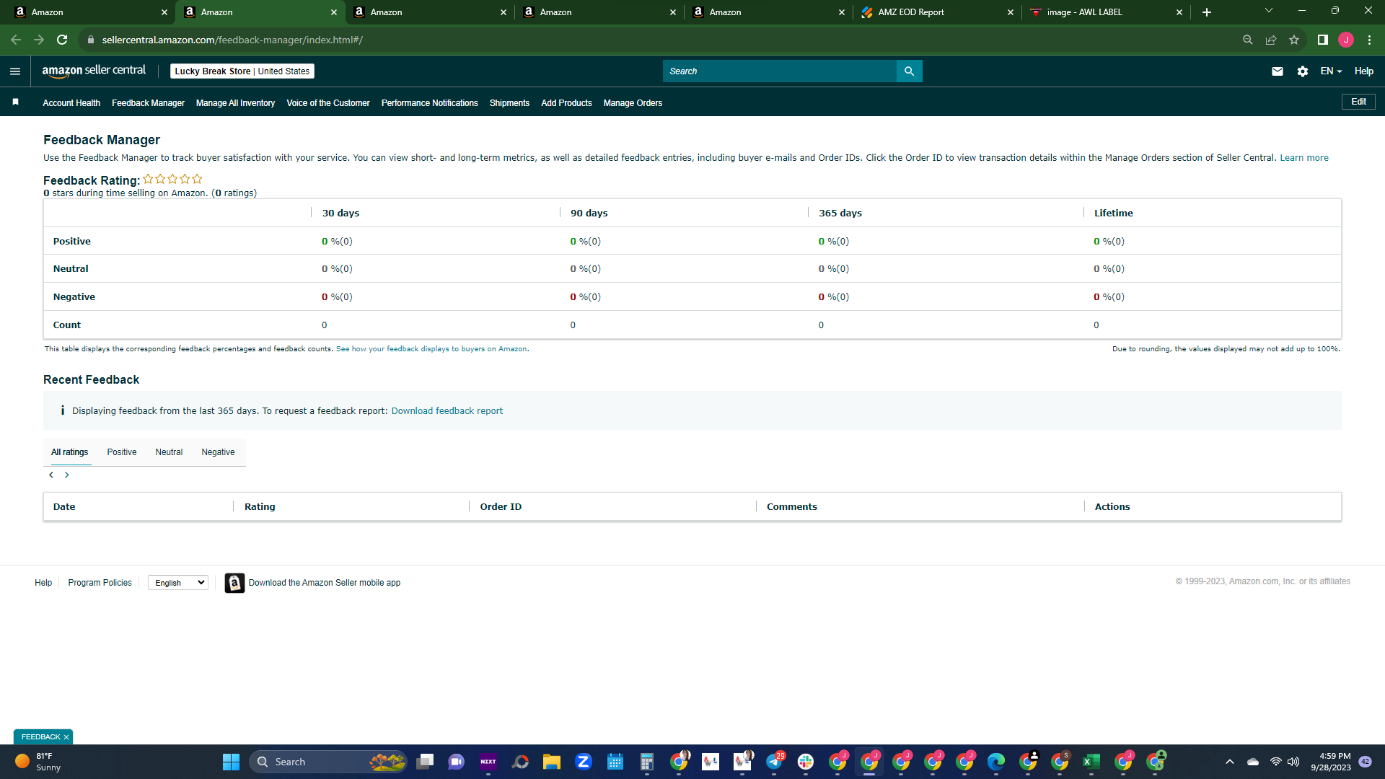Open the Calculator taskbar icon
This screenshot has height=779, width=1385.
click(x=647, y=762)
